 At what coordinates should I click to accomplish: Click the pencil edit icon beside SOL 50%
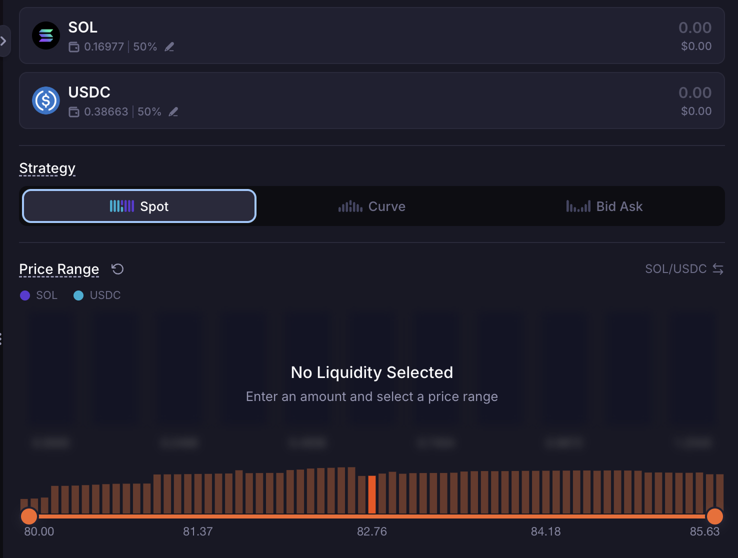tap(169, 47)
